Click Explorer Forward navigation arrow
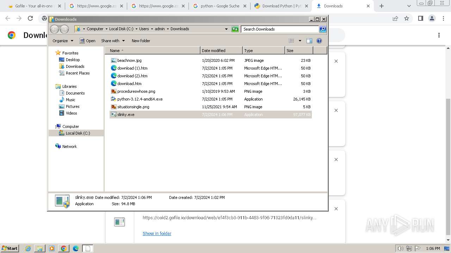Viewport: 451px width, 253px height. [64, 29]
